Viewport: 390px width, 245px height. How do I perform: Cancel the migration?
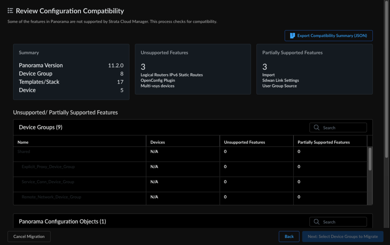click(x=29, y=236)
